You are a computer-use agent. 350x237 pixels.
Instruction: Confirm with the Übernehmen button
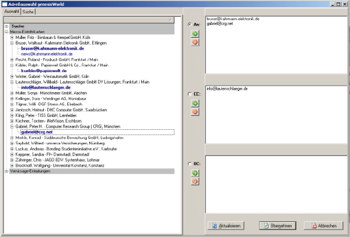pyautogui.click(x=278, y=225)
